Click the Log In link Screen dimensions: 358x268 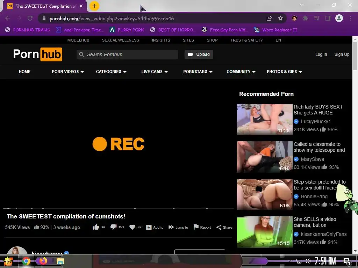321,54
